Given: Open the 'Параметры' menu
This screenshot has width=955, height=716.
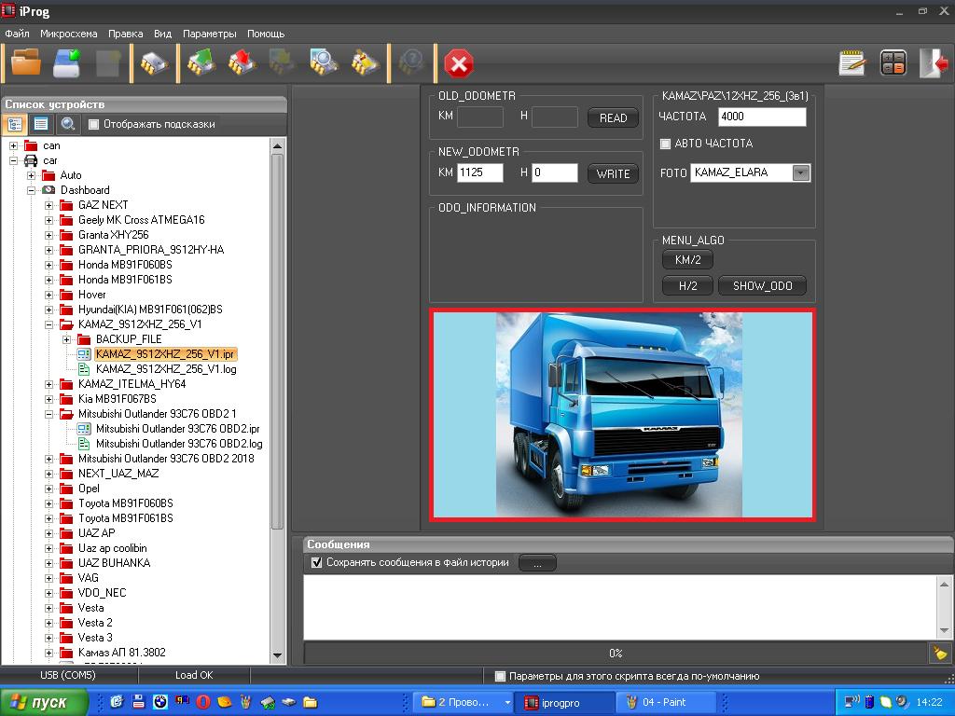Looking at the screenshot, I should 209,34.
